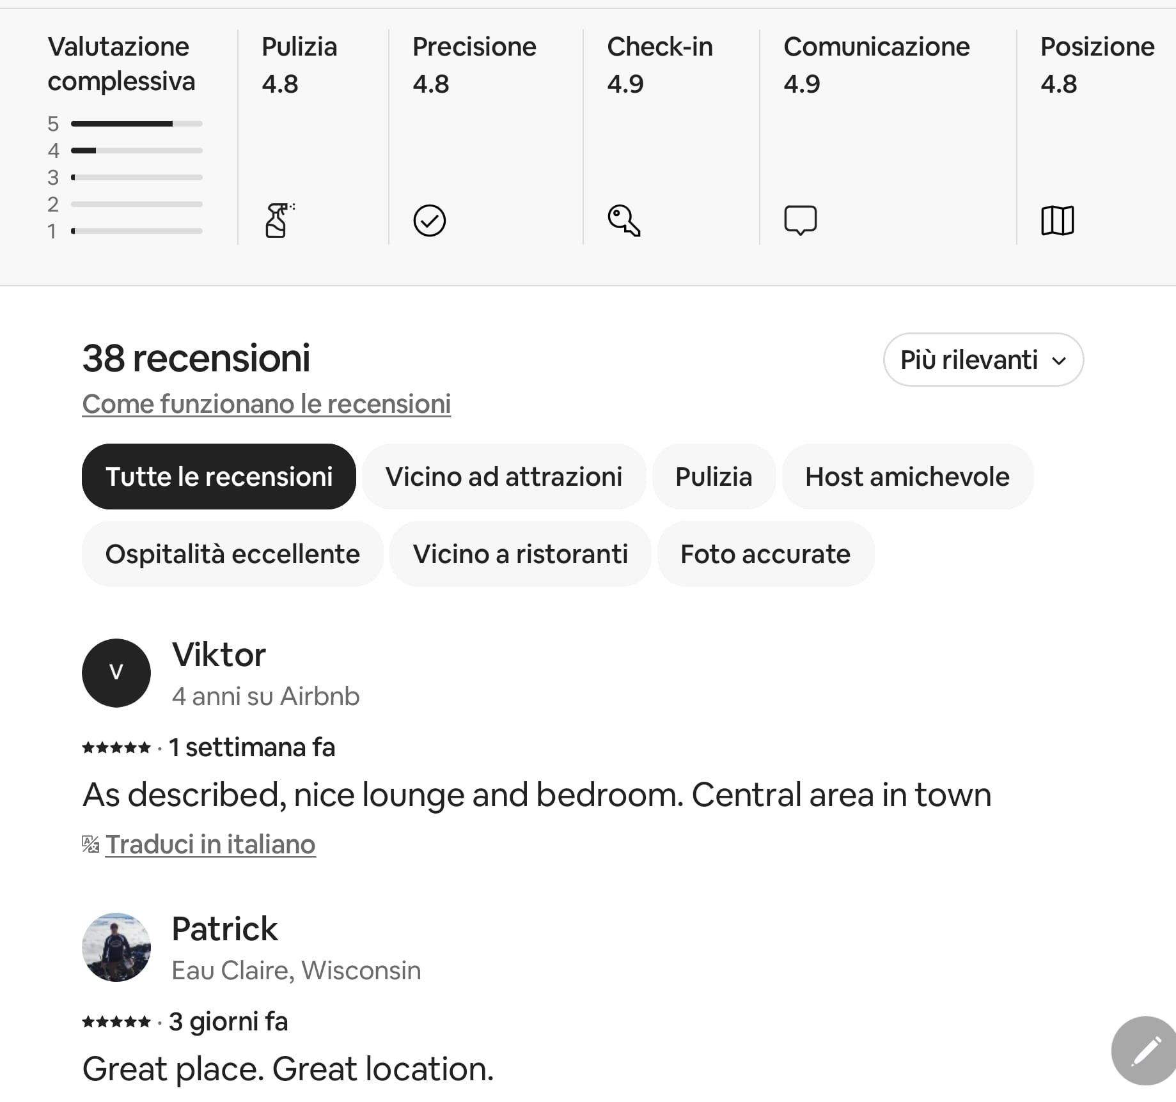Click the cleaning spray bottle icon

(x=278, y=221)
